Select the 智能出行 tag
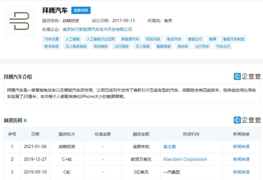Screen dimensions: 263x180 coord(195,39)
